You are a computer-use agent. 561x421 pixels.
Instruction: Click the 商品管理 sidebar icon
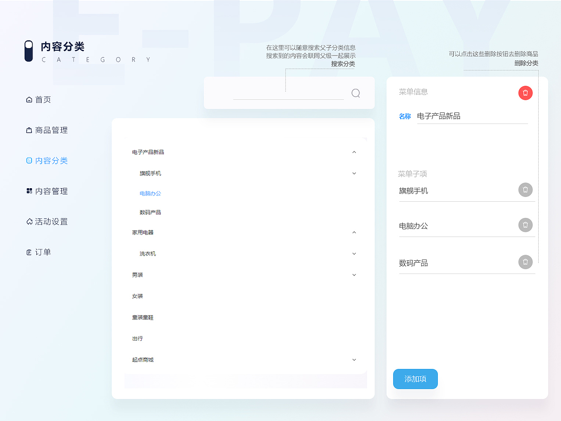pos(28,130)
